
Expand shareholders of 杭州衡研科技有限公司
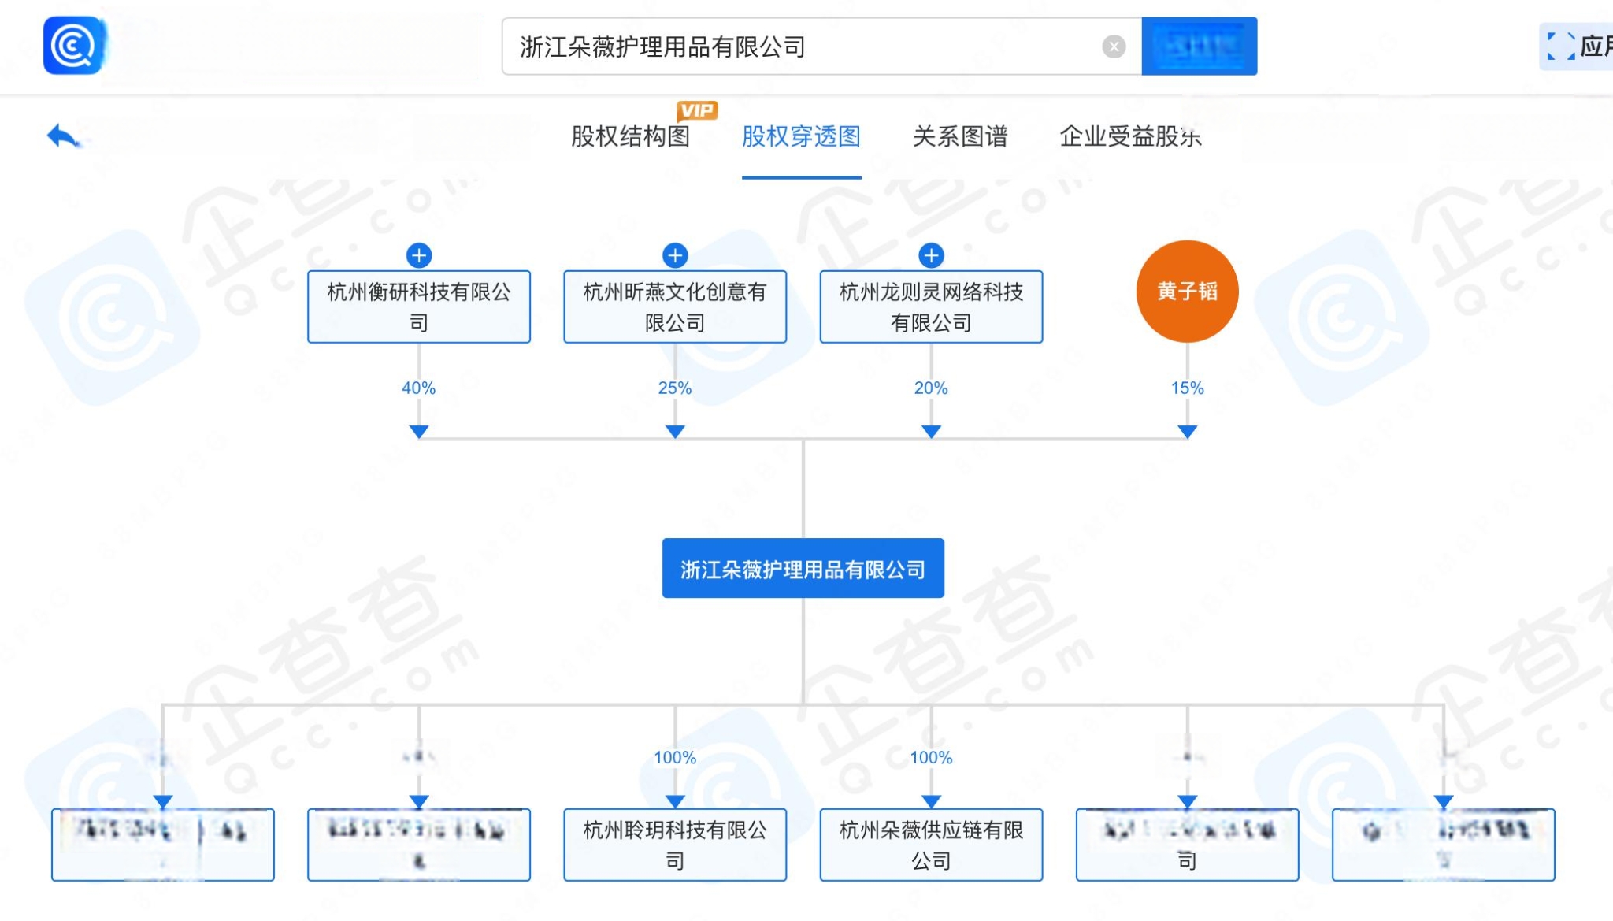(x=419, y=255)
